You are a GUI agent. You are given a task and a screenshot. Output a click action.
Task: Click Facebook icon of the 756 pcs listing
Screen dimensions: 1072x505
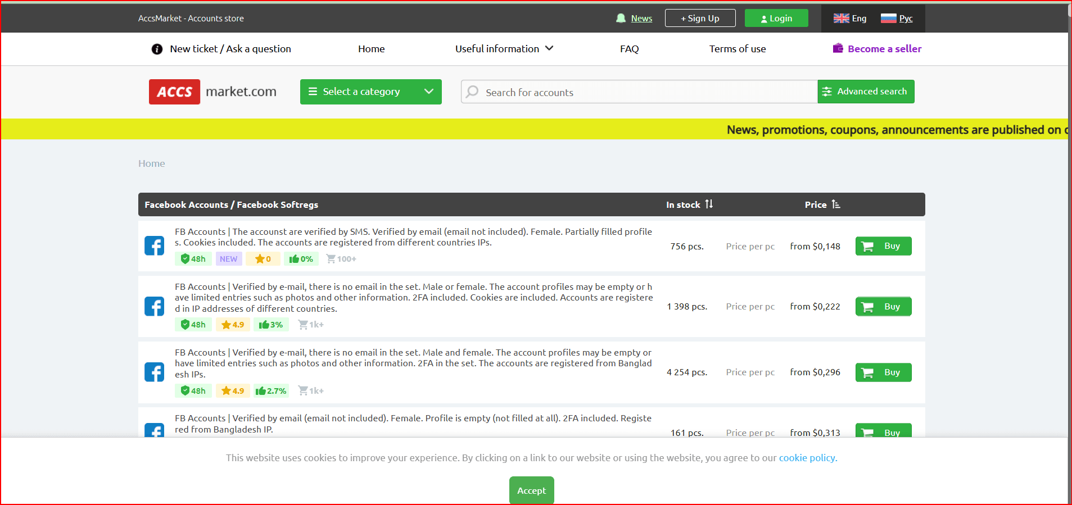coord(154,245)
